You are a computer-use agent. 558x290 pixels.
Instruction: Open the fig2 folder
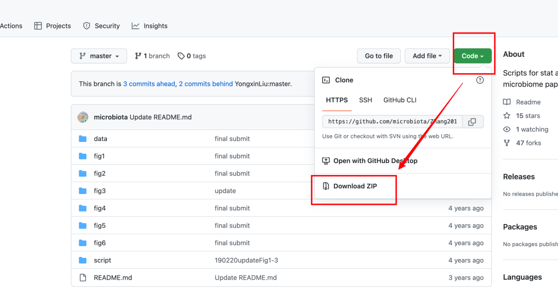coord(100,173)
